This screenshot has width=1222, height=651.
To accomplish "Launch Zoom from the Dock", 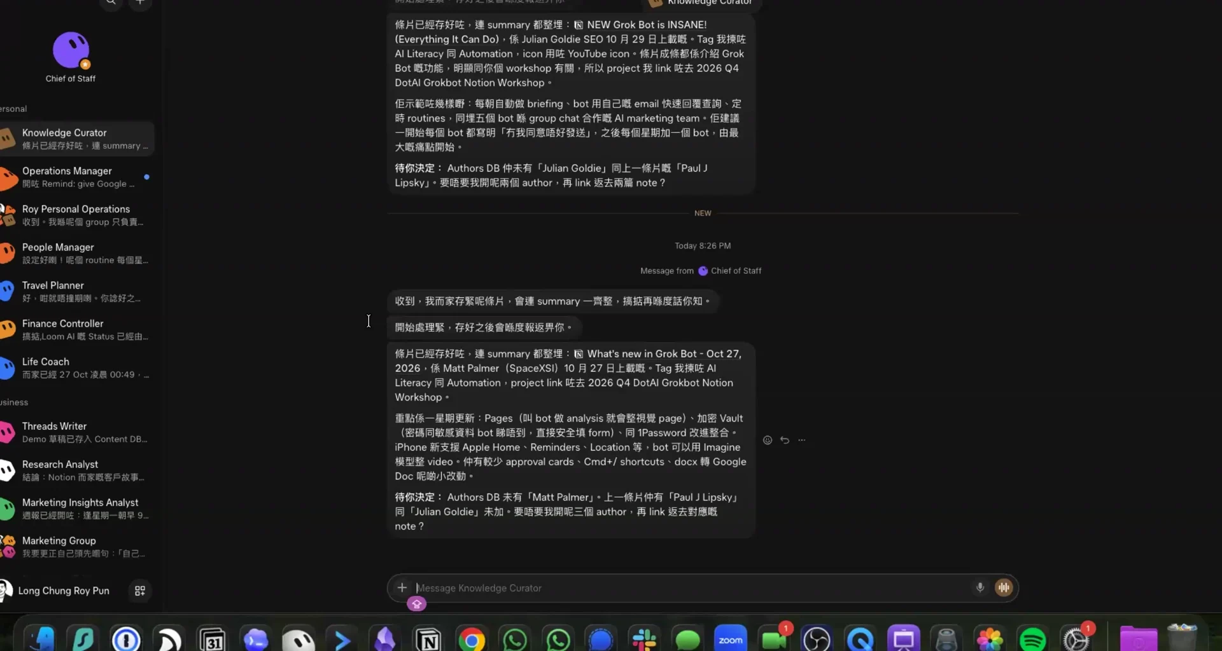I will 731,639.
